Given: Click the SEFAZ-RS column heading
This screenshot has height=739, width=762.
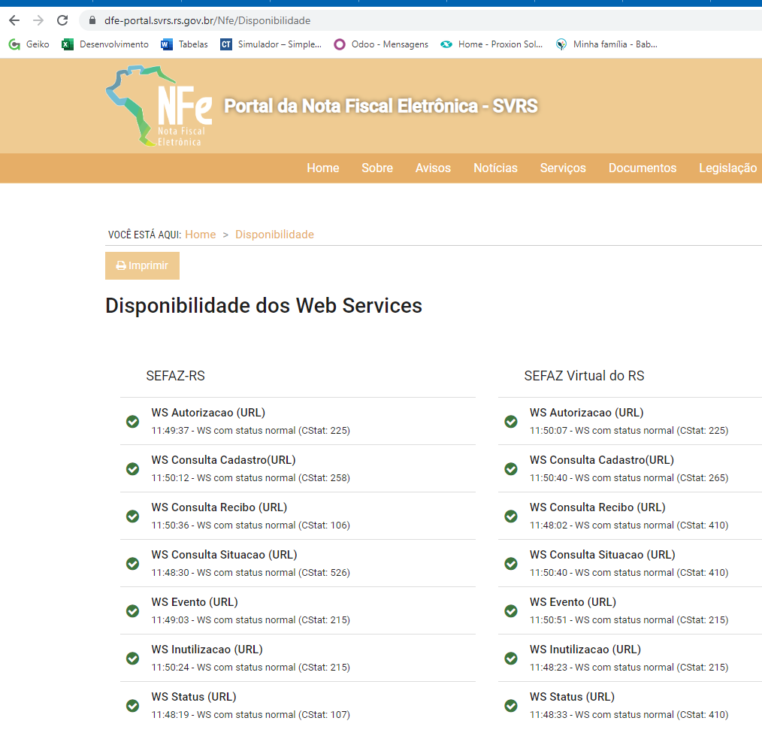Looking at the screenshot, I should tap(175, 376).
